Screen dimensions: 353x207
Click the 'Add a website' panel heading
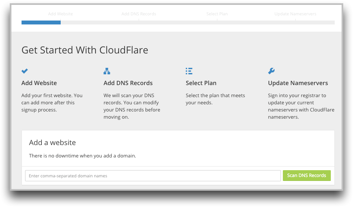click(52, 142)
